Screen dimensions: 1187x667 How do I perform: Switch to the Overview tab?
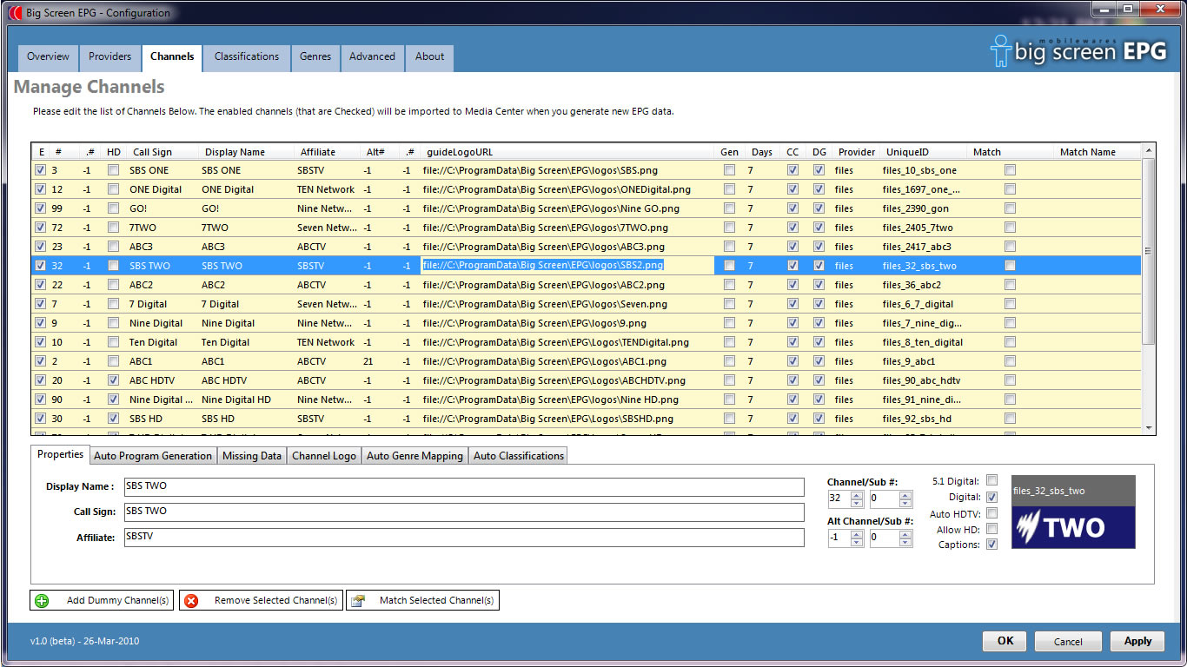click(x=48, y=56)
